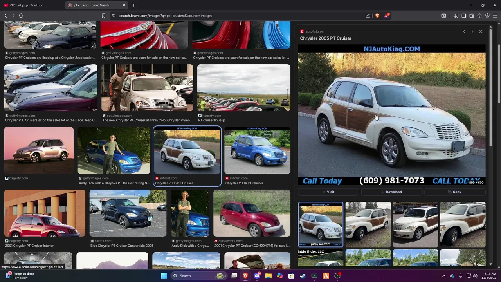This screenshot has height=282, width=501.
Task: Open Brave from the taskbar
Action: point(245,276)
